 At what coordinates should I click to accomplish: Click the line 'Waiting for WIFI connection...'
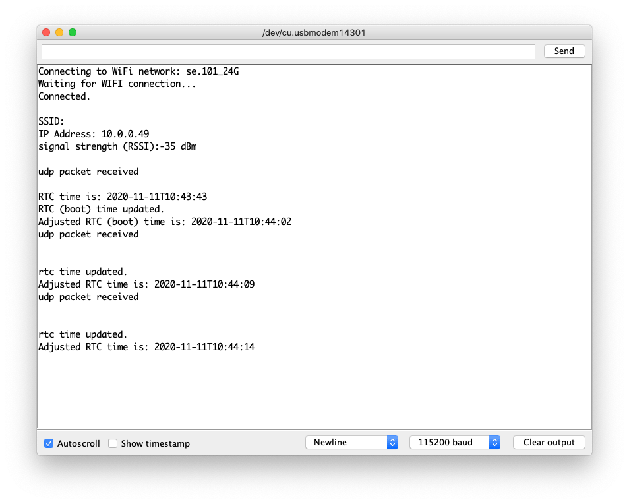(x=117, y=84)
